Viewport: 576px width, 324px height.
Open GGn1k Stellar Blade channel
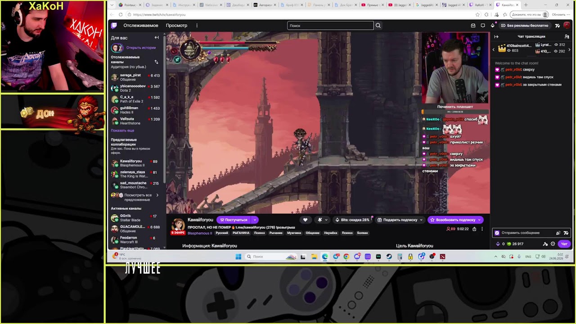(136, 218)
